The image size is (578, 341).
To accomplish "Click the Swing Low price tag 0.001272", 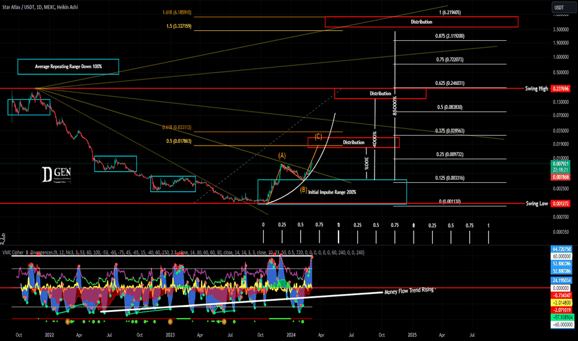I will point(560,203).
